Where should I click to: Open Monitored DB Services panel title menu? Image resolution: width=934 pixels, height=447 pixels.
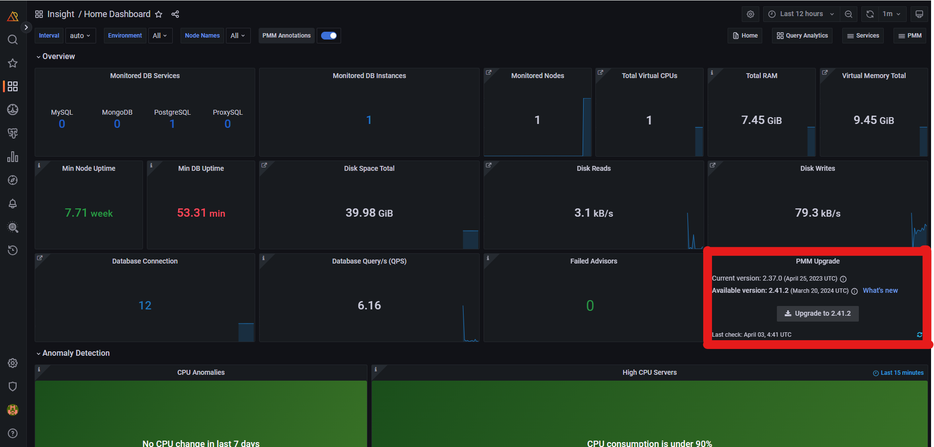click(x=145, y=76)
